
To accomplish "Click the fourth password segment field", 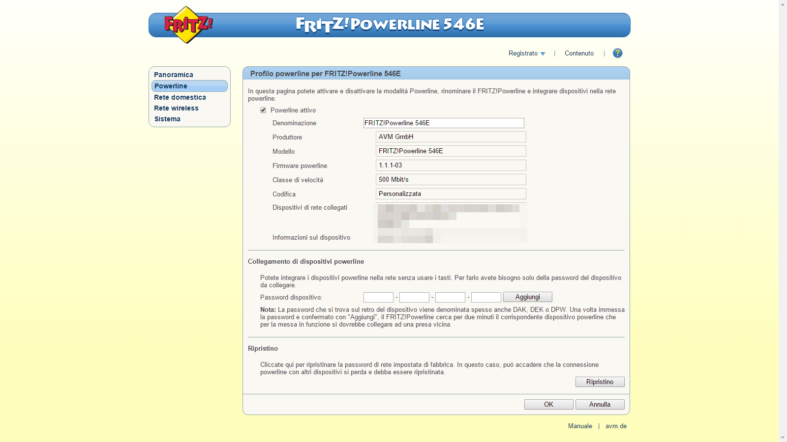I will (486, 297).
